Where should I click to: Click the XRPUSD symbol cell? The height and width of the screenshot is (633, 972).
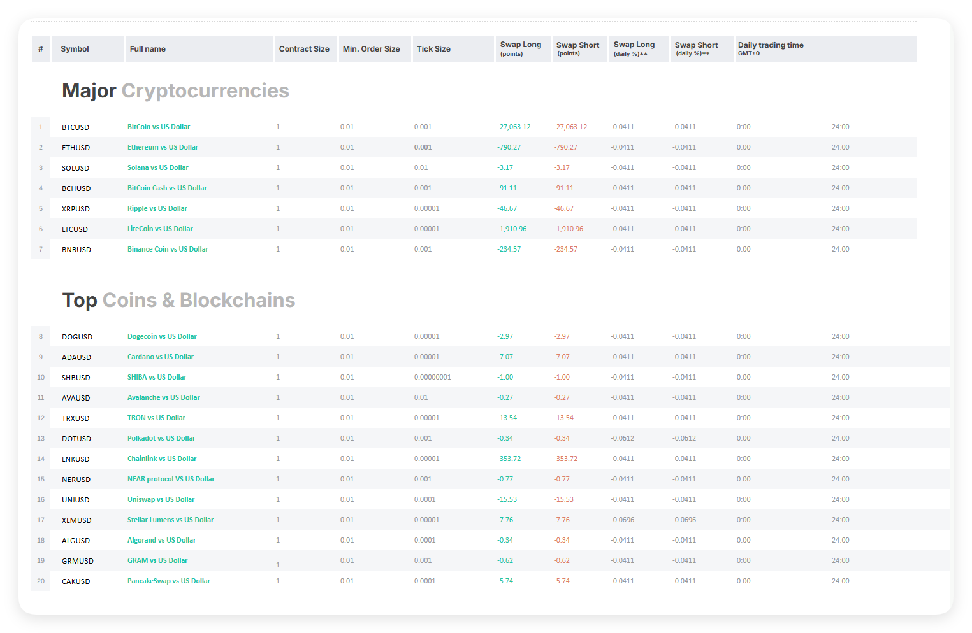pyautogui.click(x=76, y=209)
